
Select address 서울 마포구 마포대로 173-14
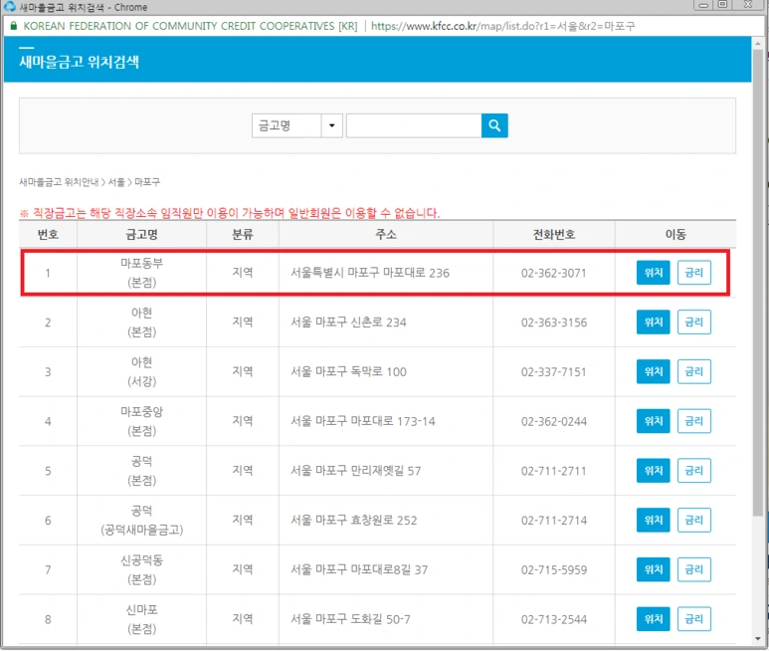click(362, 421)
